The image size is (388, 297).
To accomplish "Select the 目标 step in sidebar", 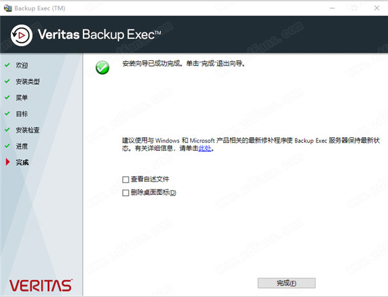I will (22, 114).
